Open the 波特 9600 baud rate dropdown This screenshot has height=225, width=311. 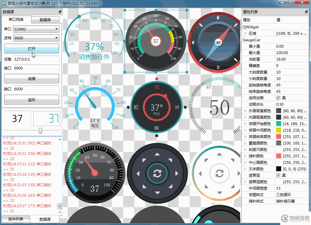coord(36,38)
